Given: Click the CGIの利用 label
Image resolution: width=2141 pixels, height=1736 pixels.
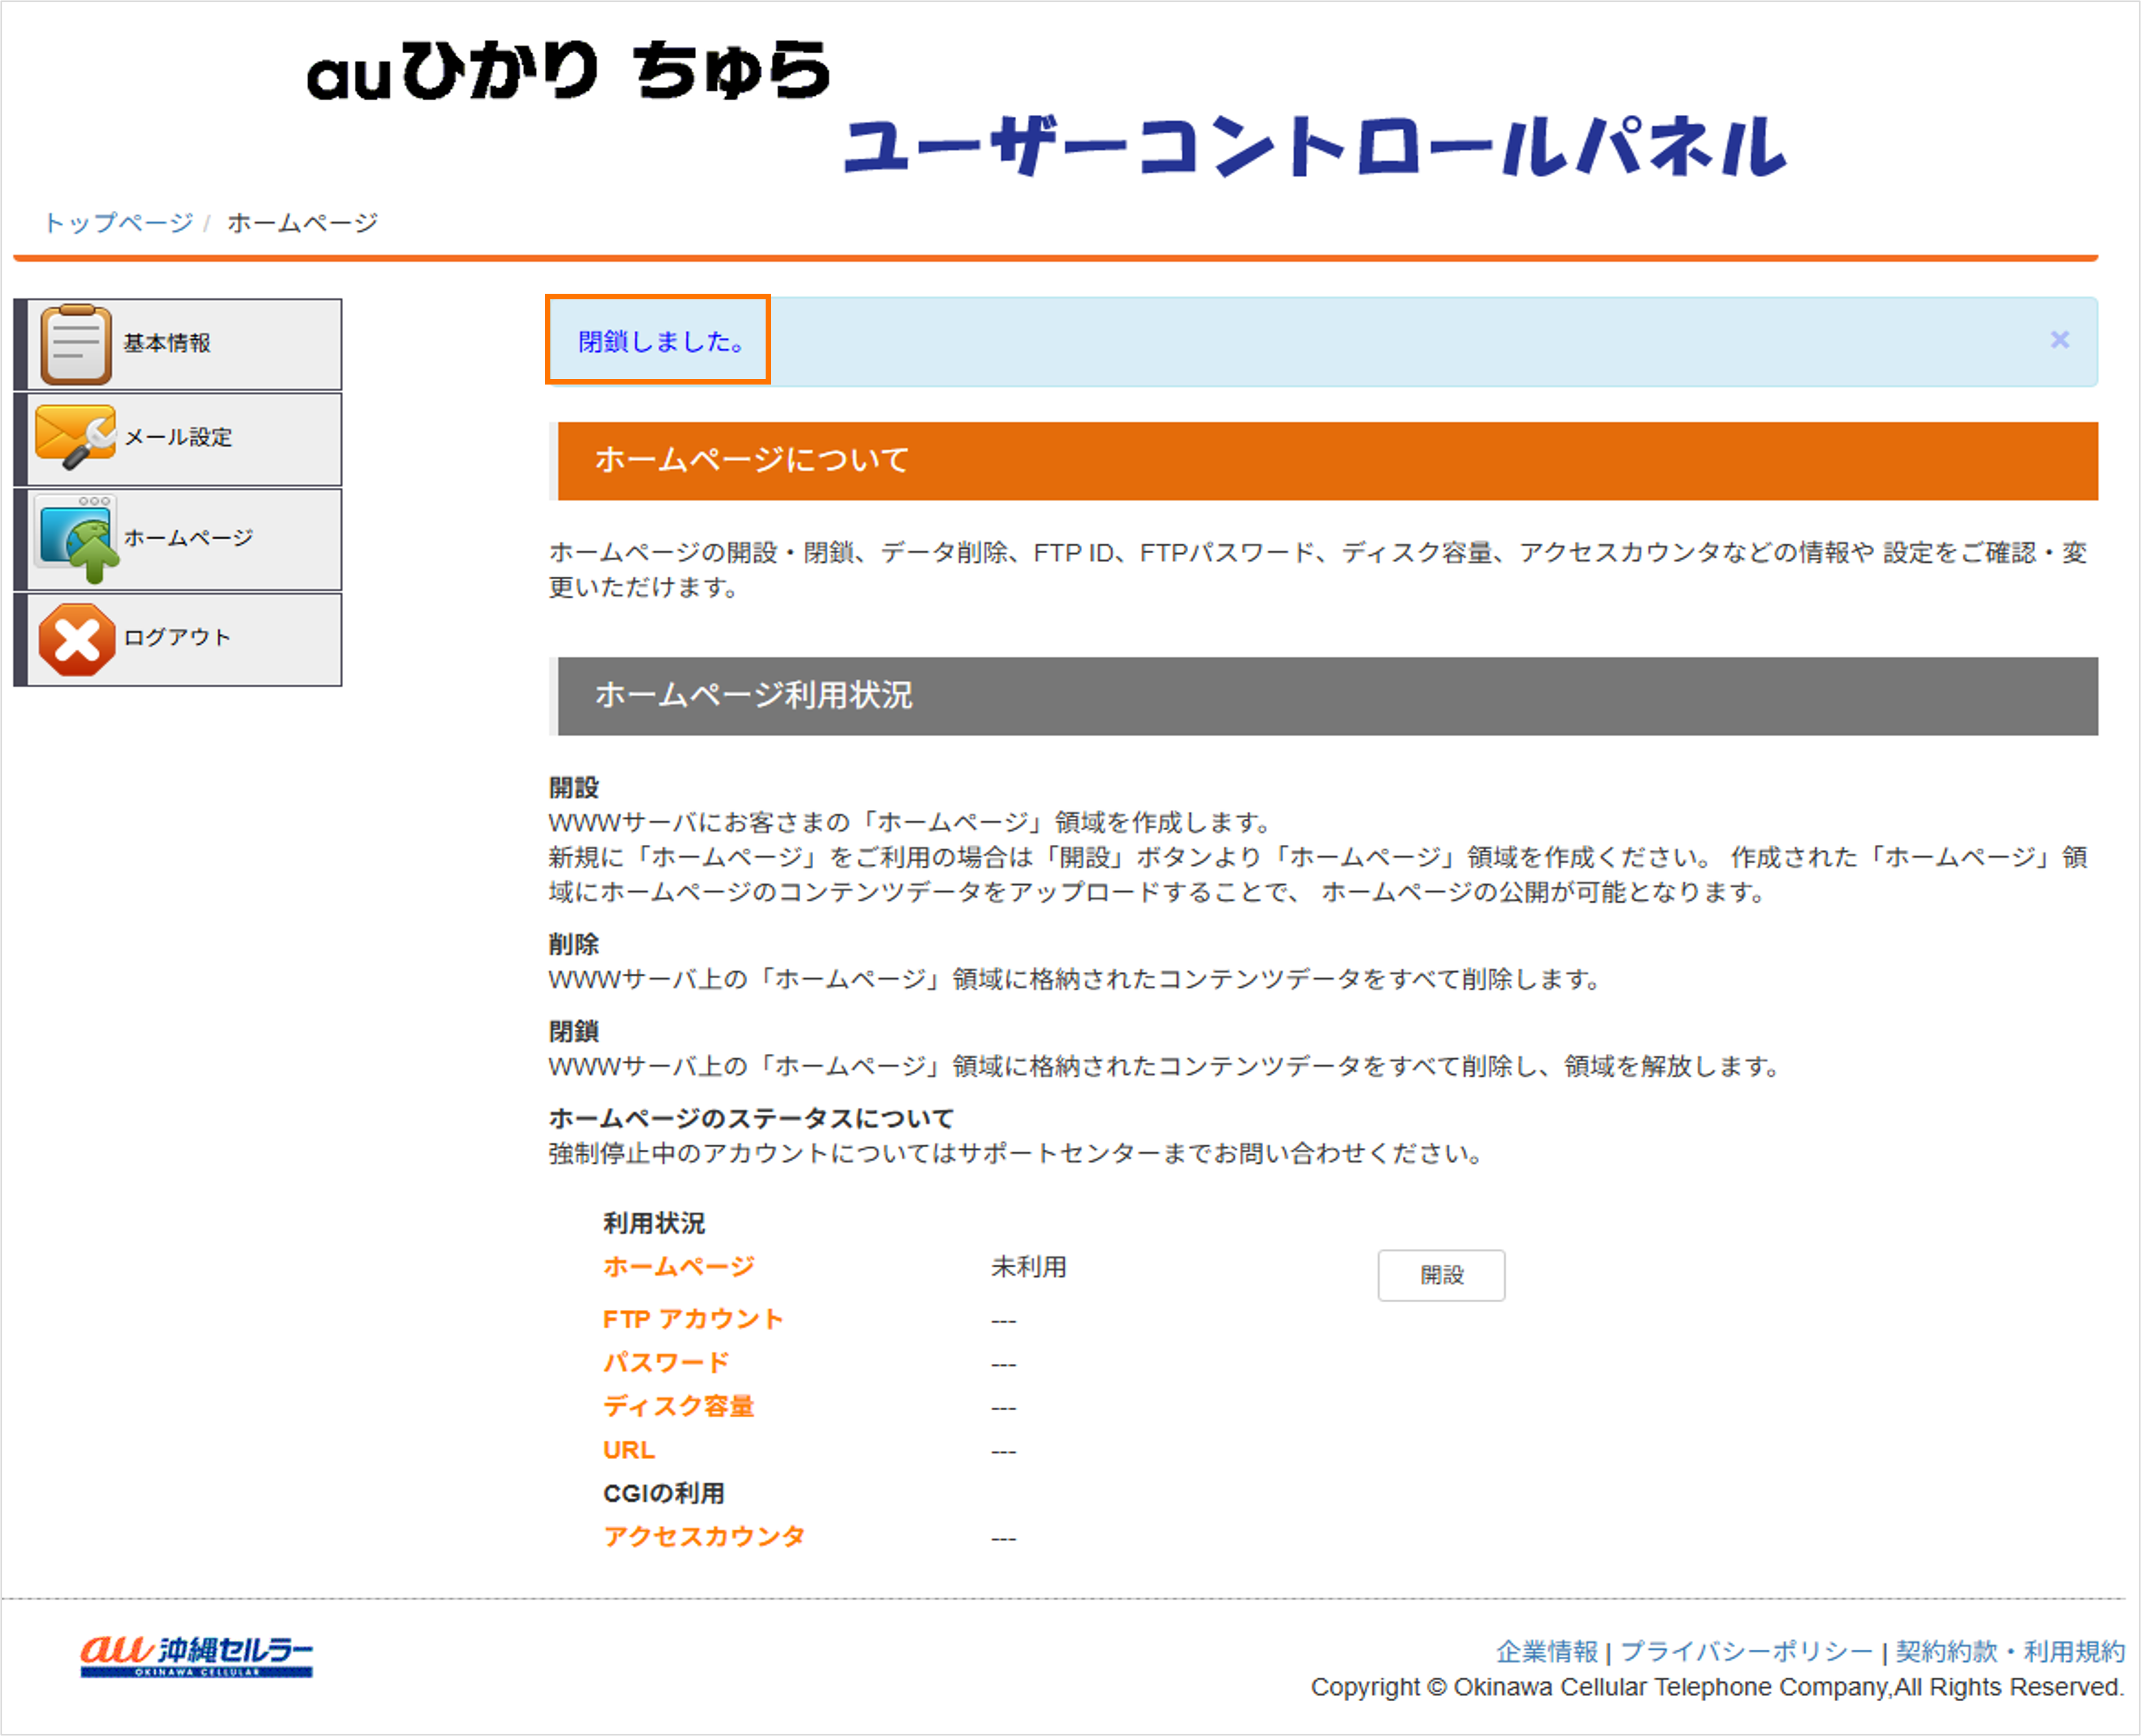Looking at the screenshot, I should (664, 1493).
